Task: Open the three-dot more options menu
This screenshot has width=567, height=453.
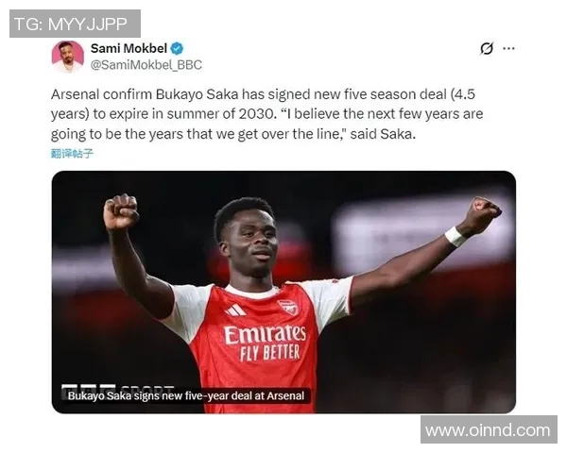Action: pyautogui.click(x=508, y=48)
